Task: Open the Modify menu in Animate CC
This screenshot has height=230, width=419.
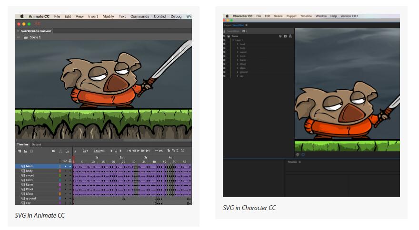Action: click(x=108, y=16)
